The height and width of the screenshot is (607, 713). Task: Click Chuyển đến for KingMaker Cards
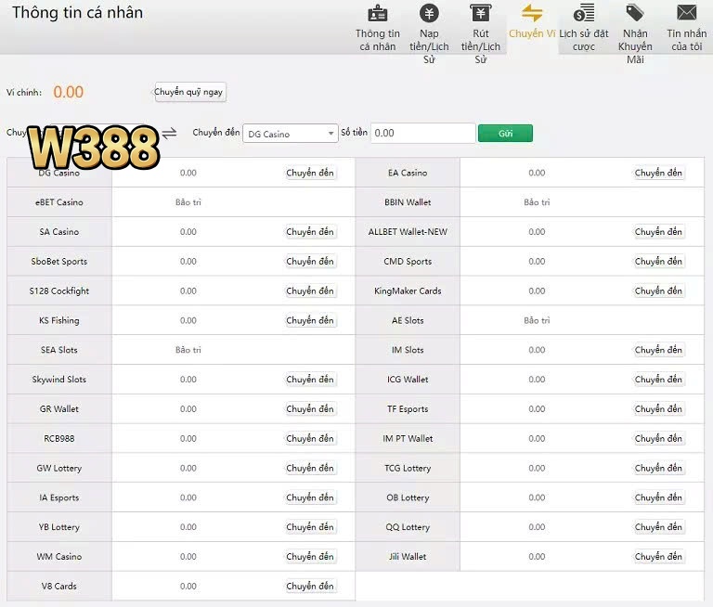click(658, 291)
